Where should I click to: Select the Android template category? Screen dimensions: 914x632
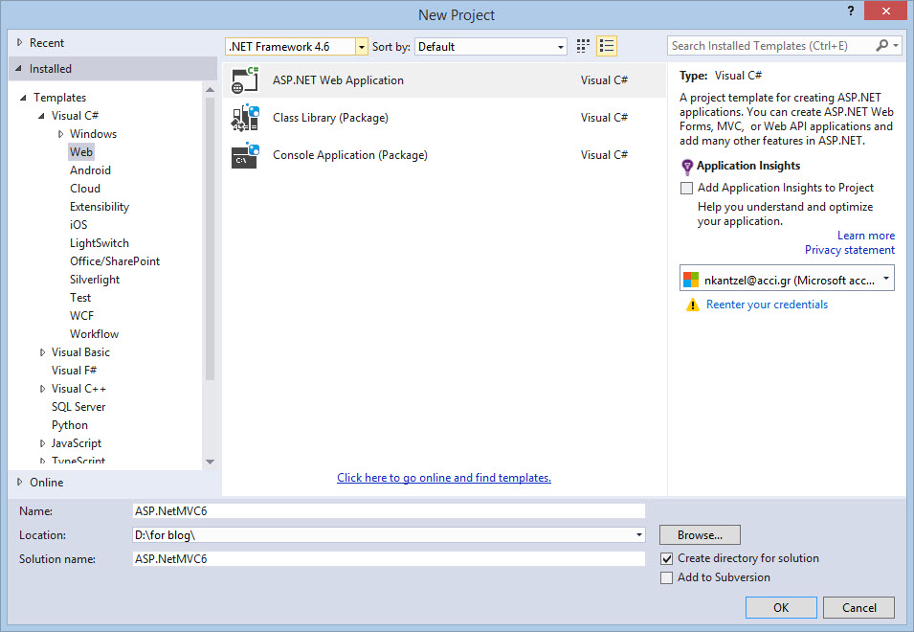tap(90, 170)
